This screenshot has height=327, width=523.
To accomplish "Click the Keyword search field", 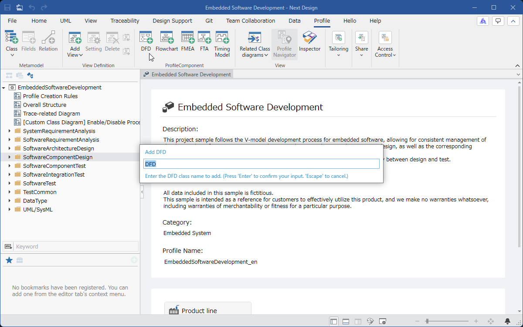I will tap(76, 246).
